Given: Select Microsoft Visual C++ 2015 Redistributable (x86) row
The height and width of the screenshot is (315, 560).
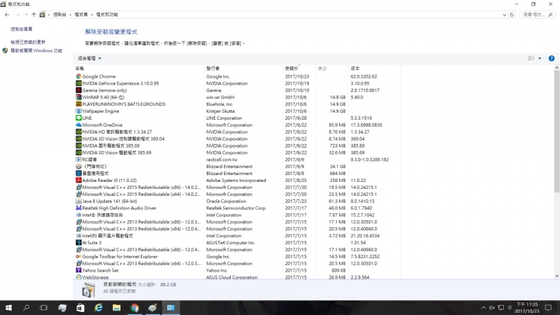Looking at the screenshot, I should (x=237, y=187).
